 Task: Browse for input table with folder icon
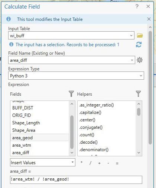(x=140, y=35)
